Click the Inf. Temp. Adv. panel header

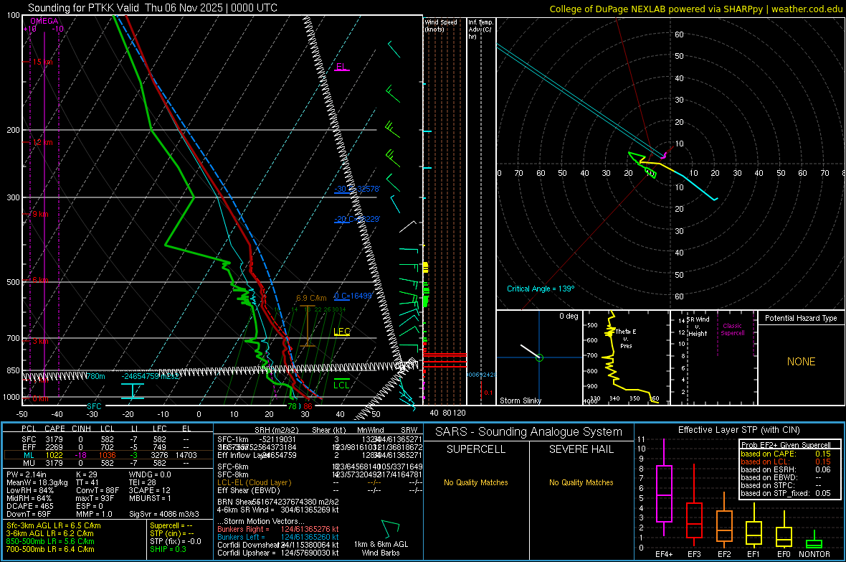(481, 29)
